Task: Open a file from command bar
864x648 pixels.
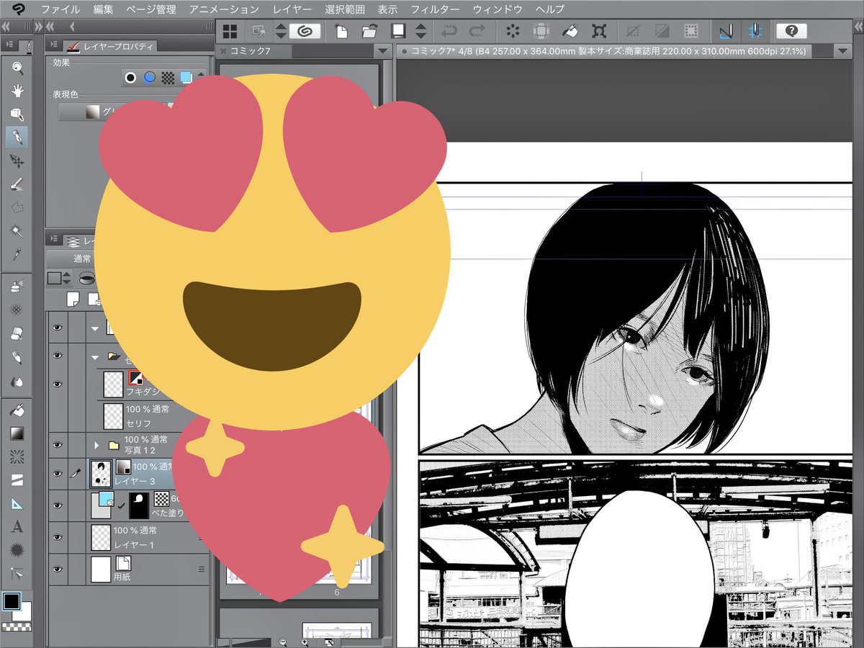Action: [x=369, y=31]
